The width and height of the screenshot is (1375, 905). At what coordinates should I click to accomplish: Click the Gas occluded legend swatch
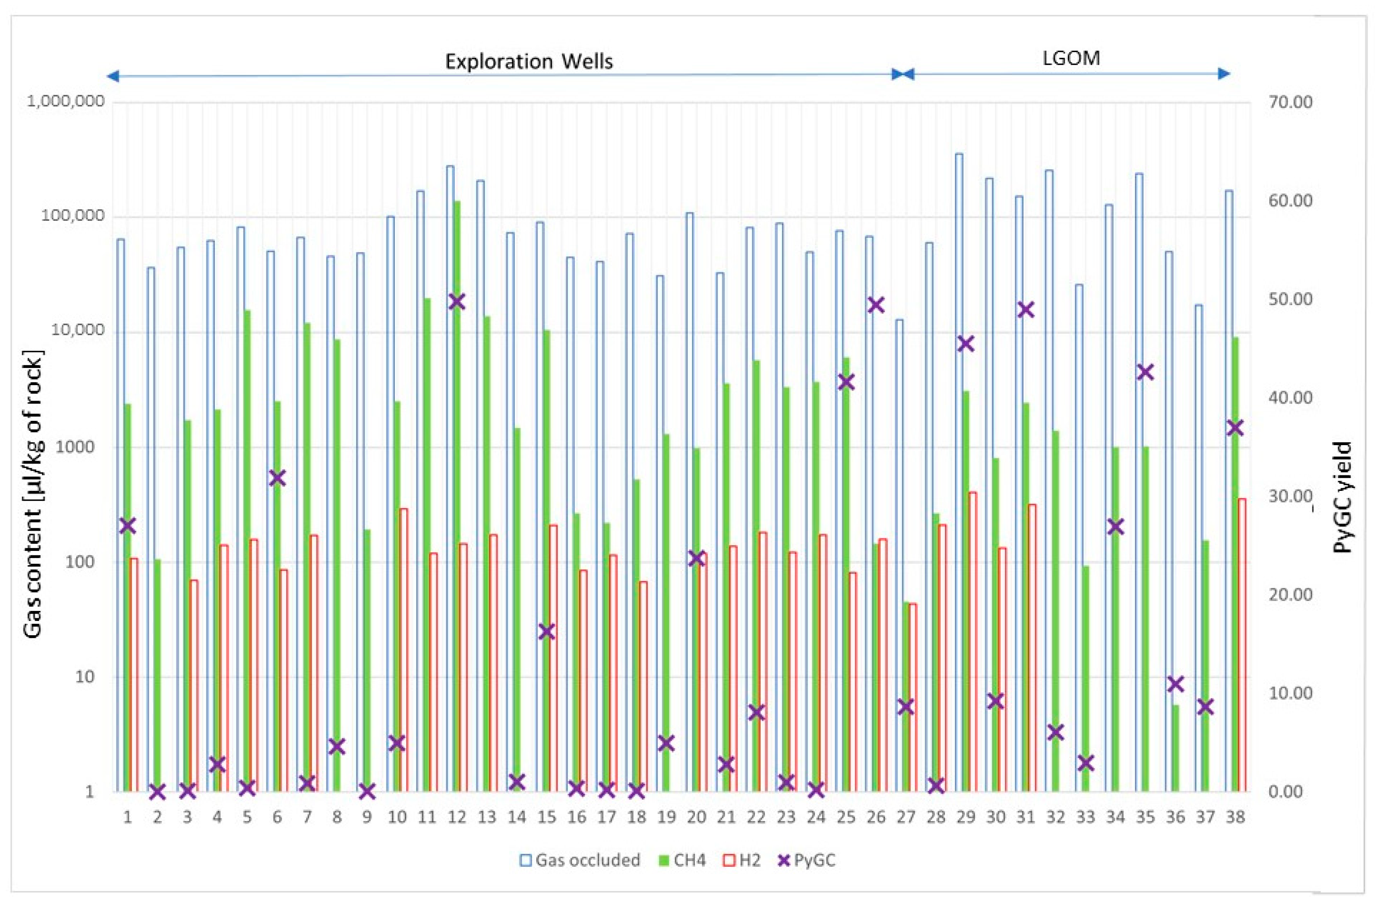click(x=526, y=861)
